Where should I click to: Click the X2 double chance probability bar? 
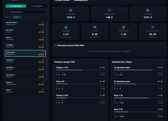138,84
